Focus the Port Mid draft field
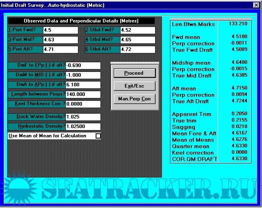262x208 pixels. tap(60, 40)
